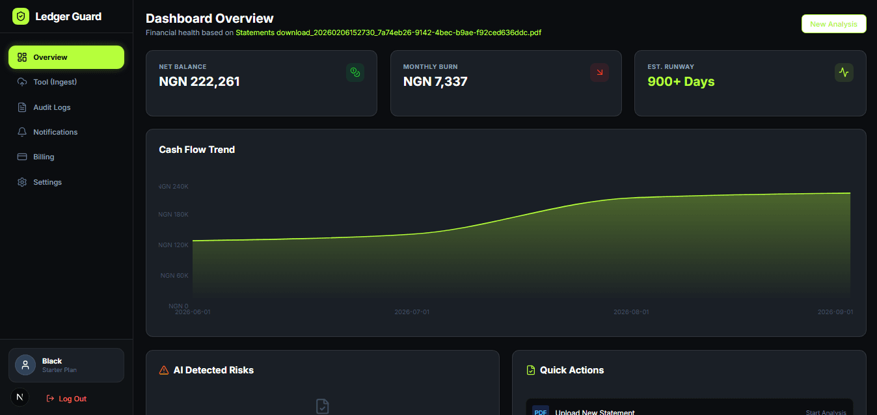Click the Tool (Ingest) cloud upload icon
This screenshot has width=877, height=415.
(22, 82)
